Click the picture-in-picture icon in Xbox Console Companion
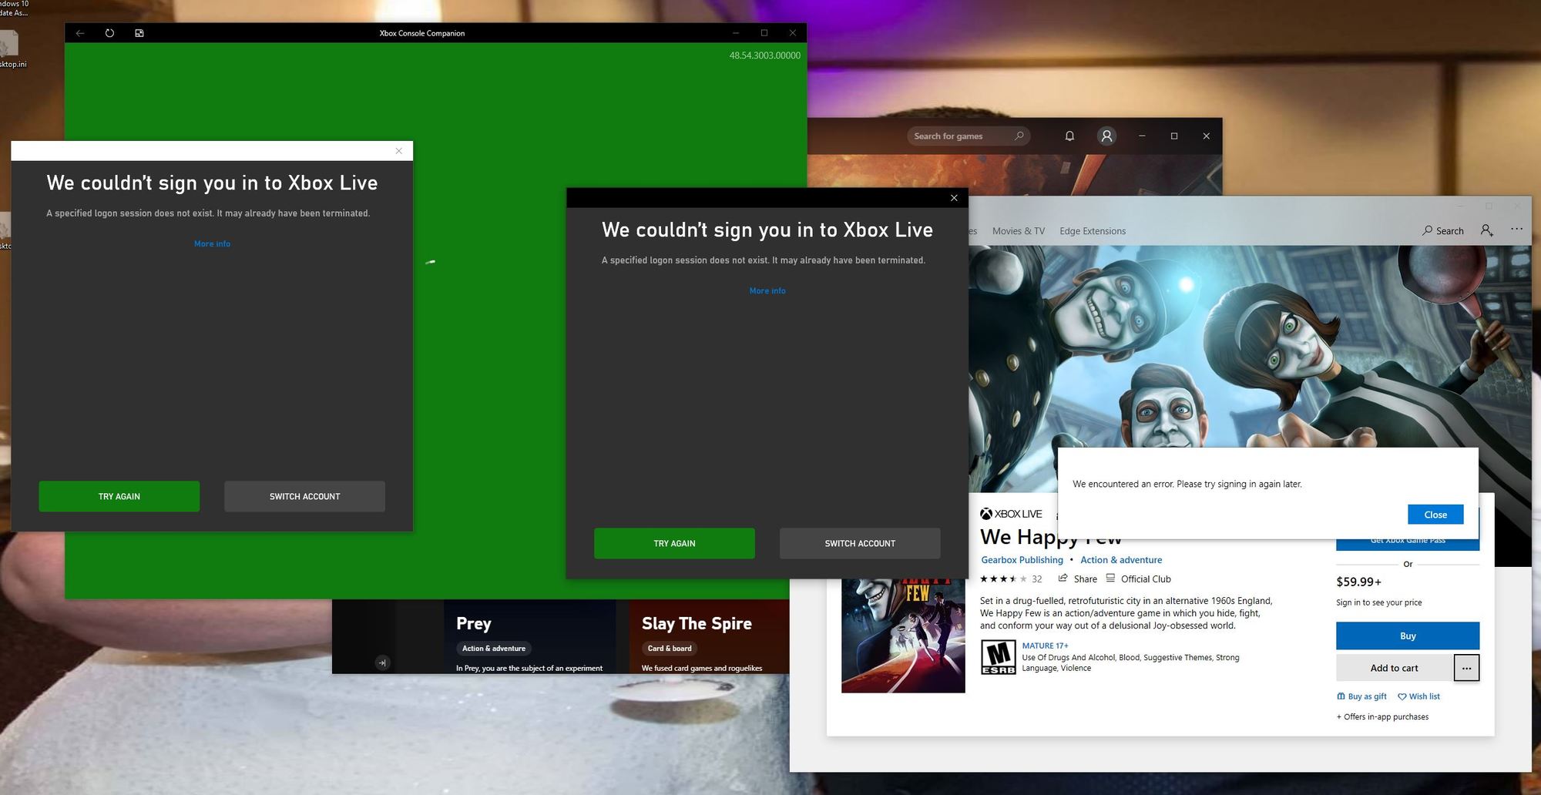The image size is (1541, 795). pos(139,33)
